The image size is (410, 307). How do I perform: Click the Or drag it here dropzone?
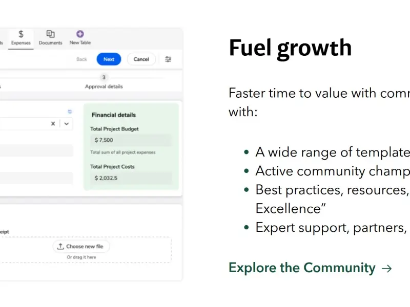(x=81, y=257)
